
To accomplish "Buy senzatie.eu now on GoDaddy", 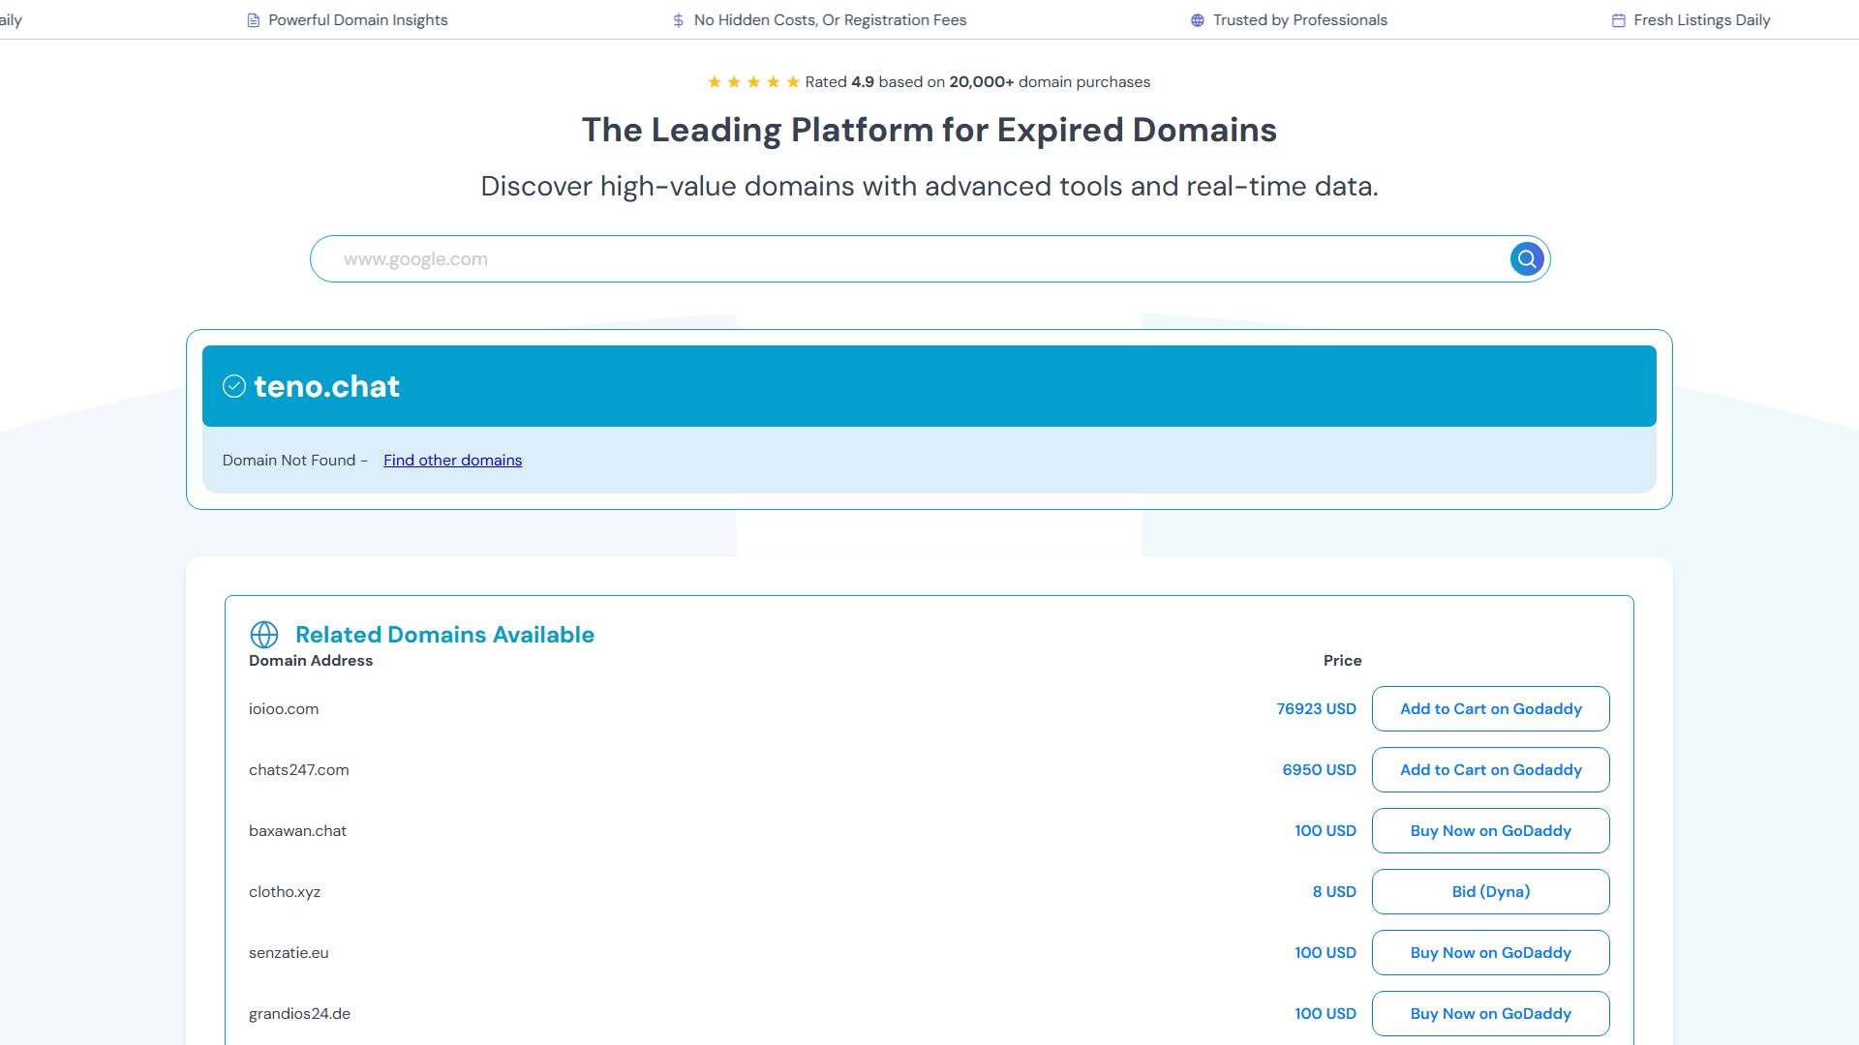I will click(x=1490, y=953).
